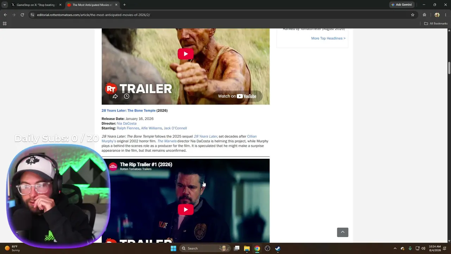Viewport: 451px width, 254px height.
Task: Close the Most Anticipated Movies tab
Action: click(x=116, y=5)
